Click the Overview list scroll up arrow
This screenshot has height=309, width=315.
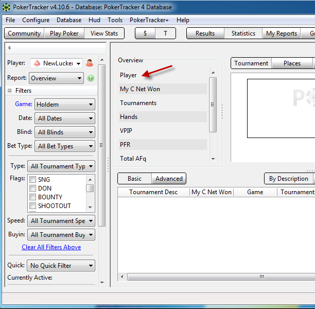[x=213, y=73]
